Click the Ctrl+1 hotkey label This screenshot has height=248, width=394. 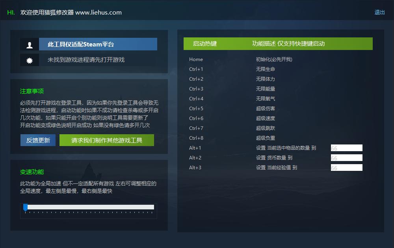pyautogui.click(x=196, y=69)
